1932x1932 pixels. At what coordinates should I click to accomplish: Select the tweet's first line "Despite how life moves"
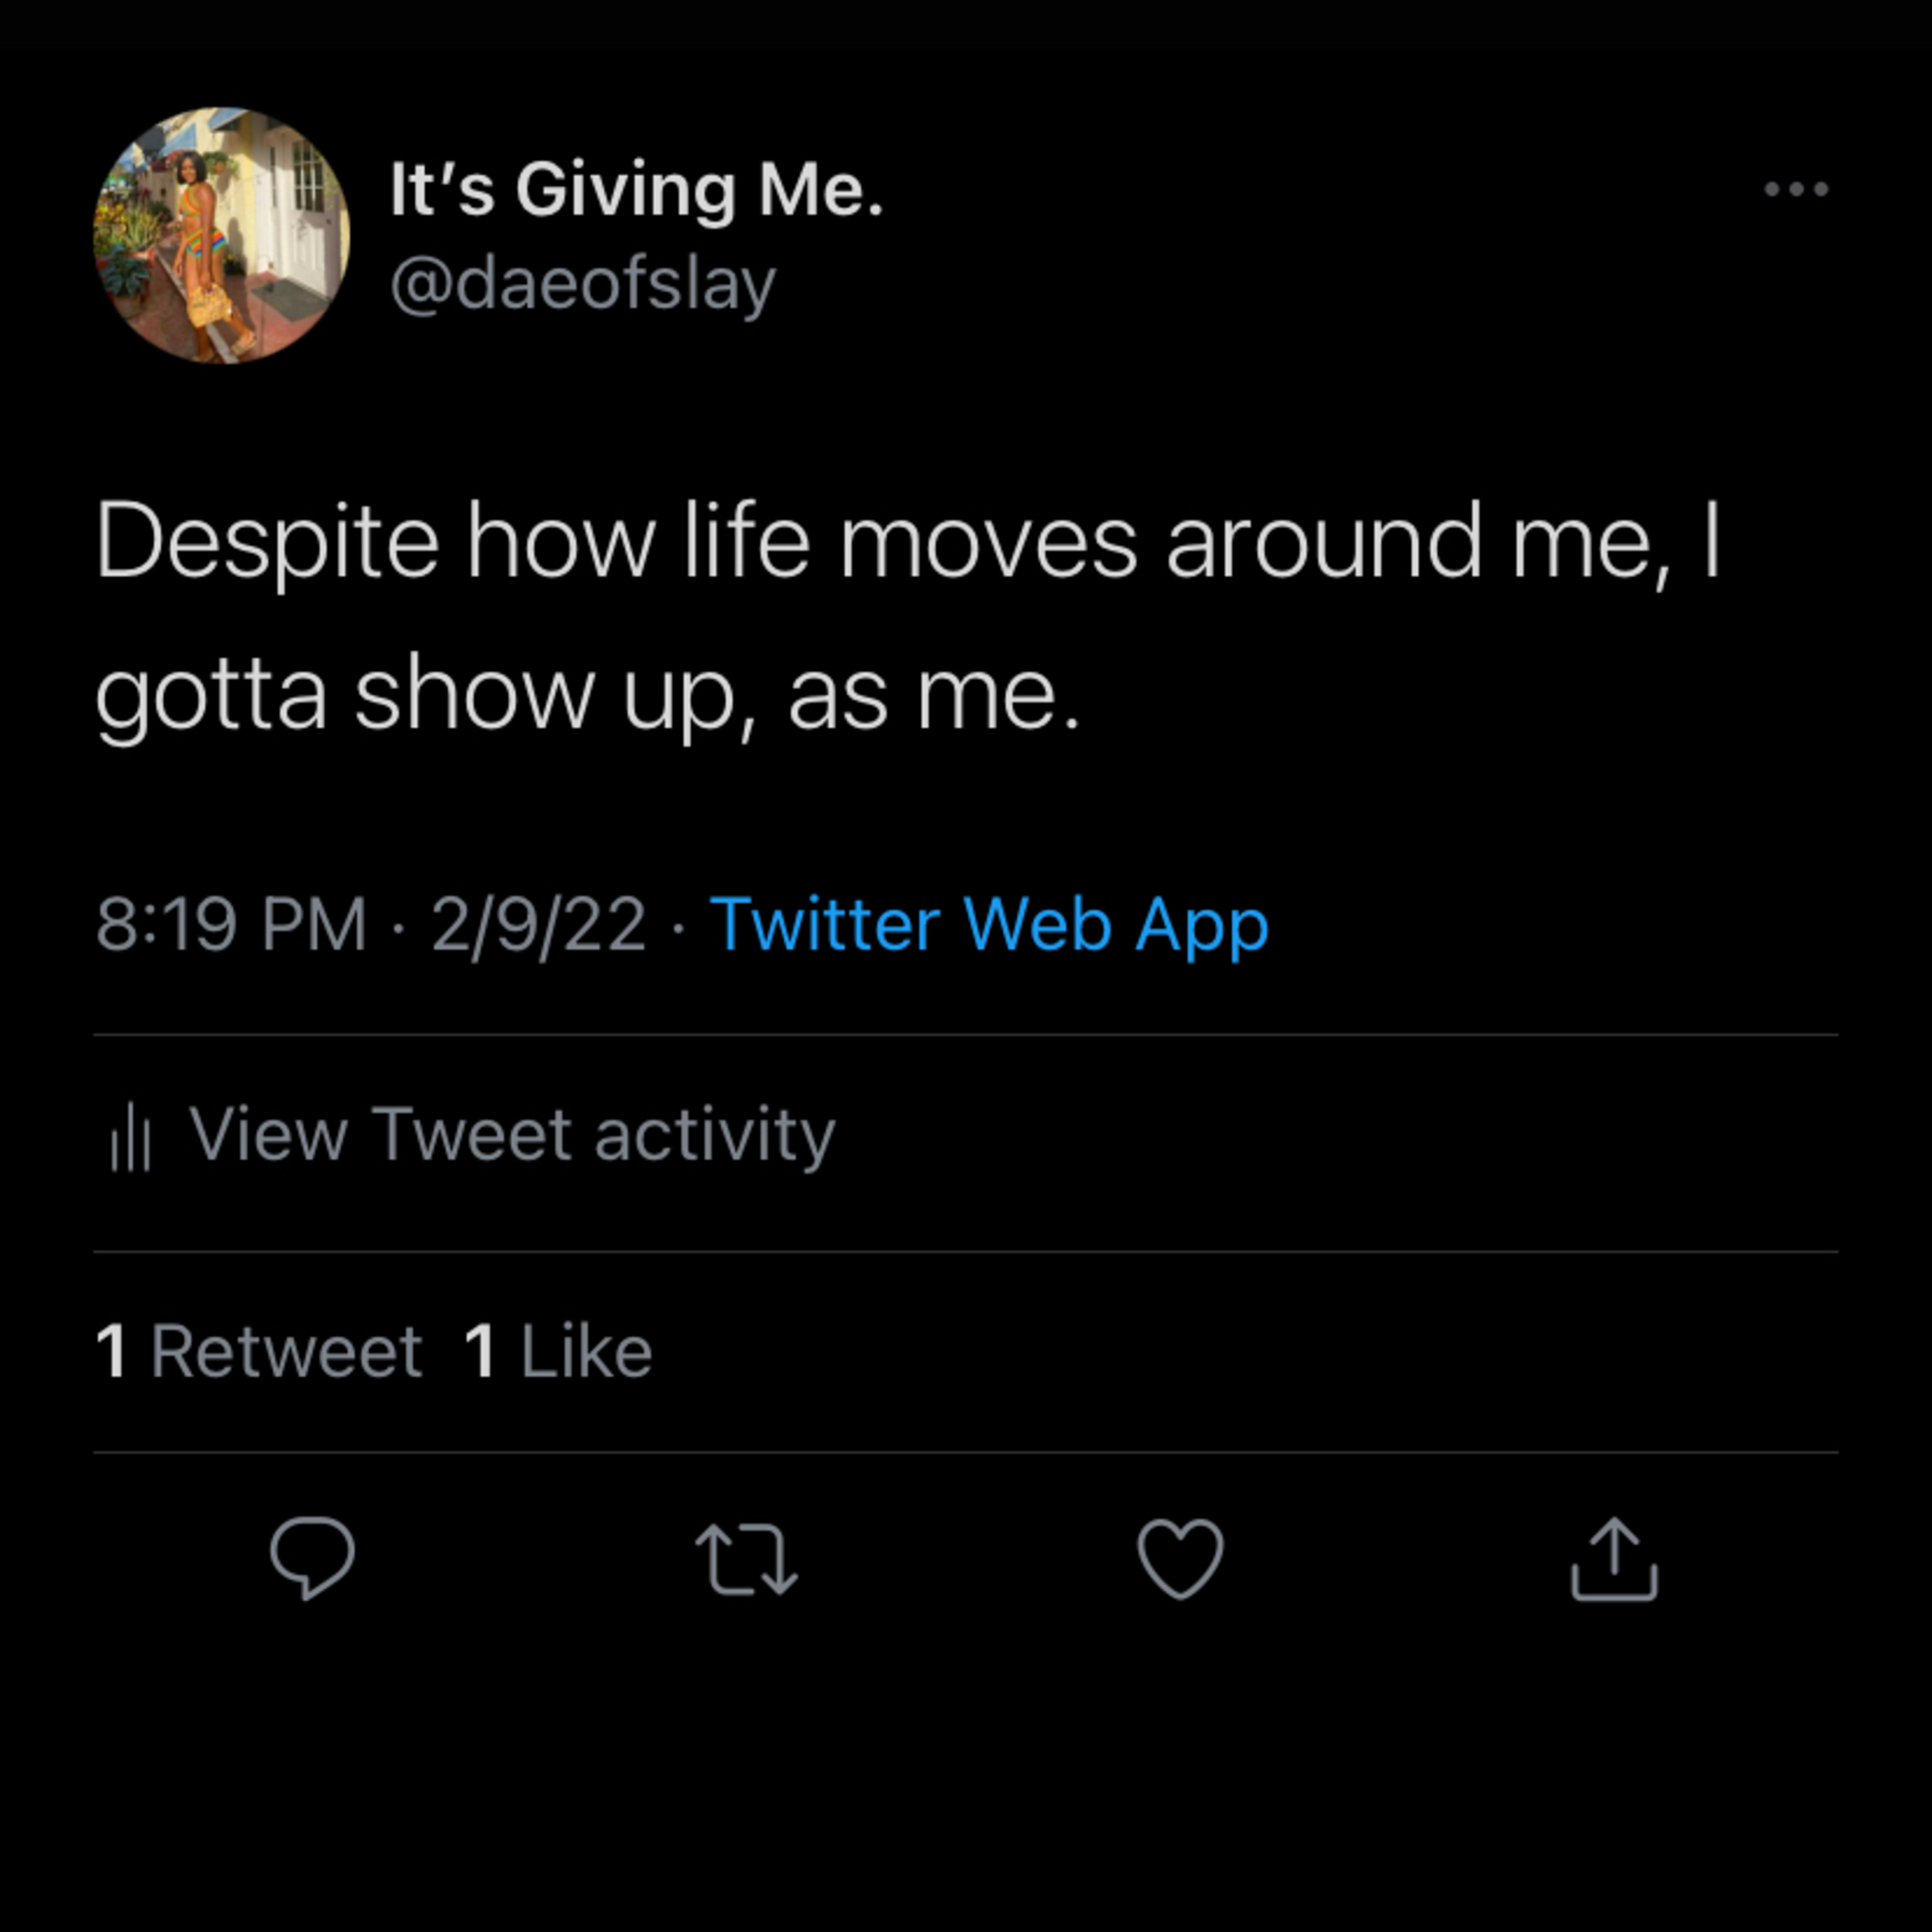(x=617, y=541)
